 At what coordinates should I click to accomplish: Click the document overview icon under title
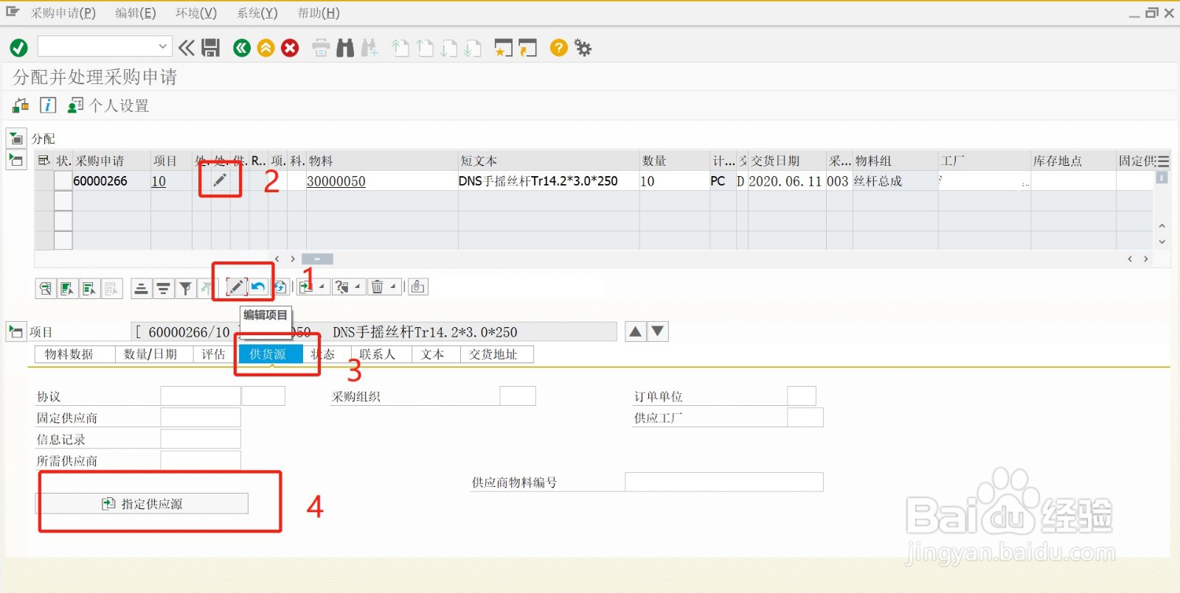tap(21, 105)
